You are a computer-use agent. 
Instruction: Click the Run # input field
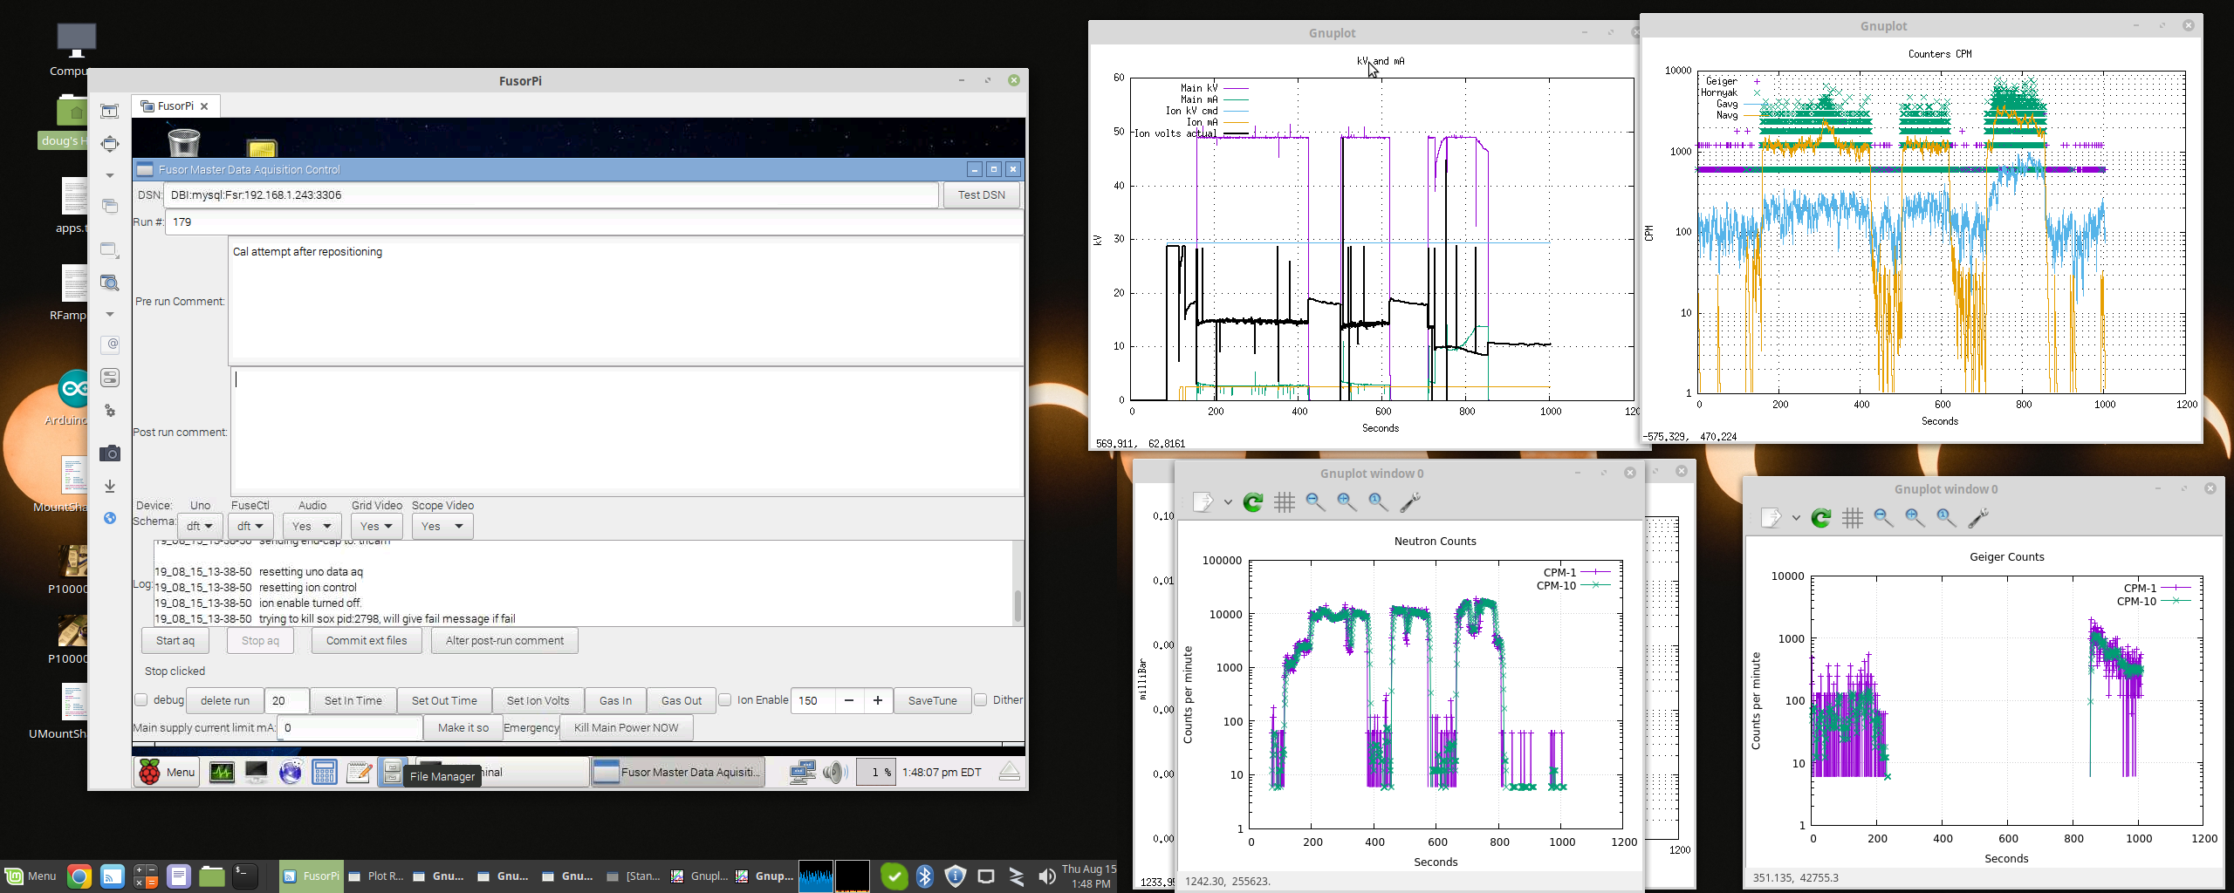coord(594,222)
